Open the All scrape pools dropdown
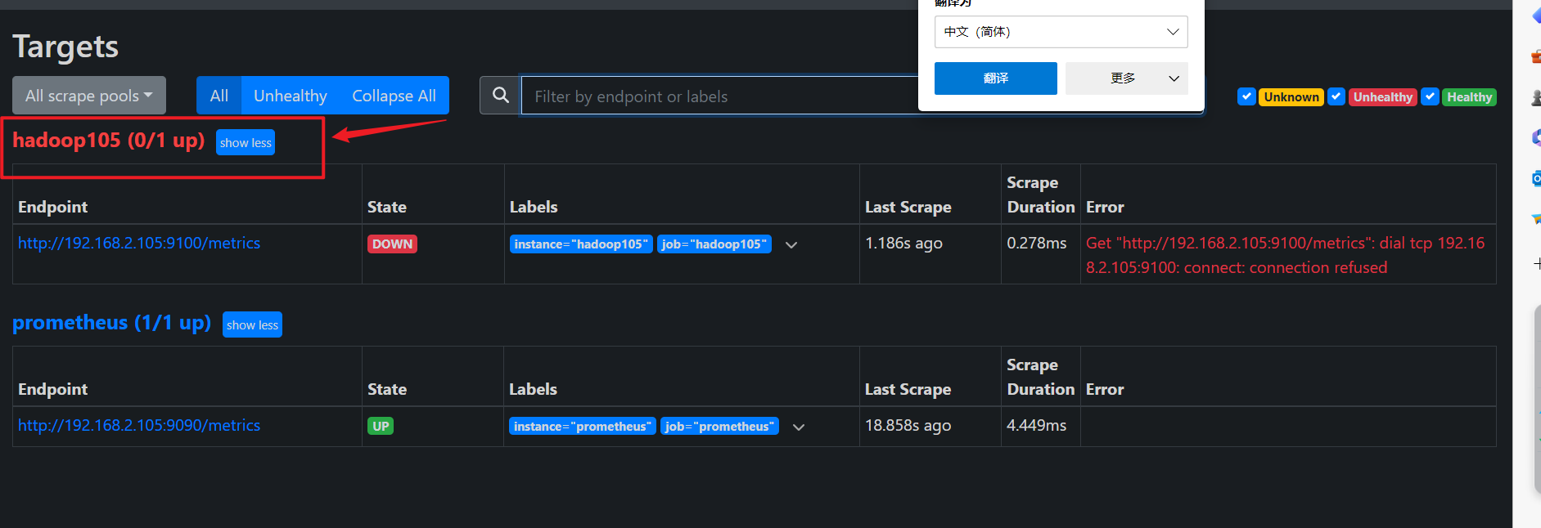Image resolution: width=1541 pixels, height=528 pixels. (x=89, y=96)
